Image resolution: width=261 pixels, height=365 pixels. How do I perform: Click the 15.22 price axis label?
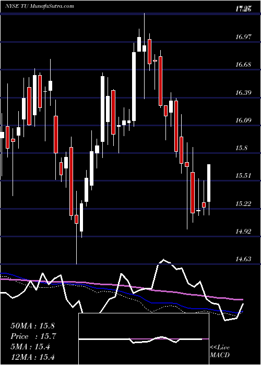click(244, 204)
